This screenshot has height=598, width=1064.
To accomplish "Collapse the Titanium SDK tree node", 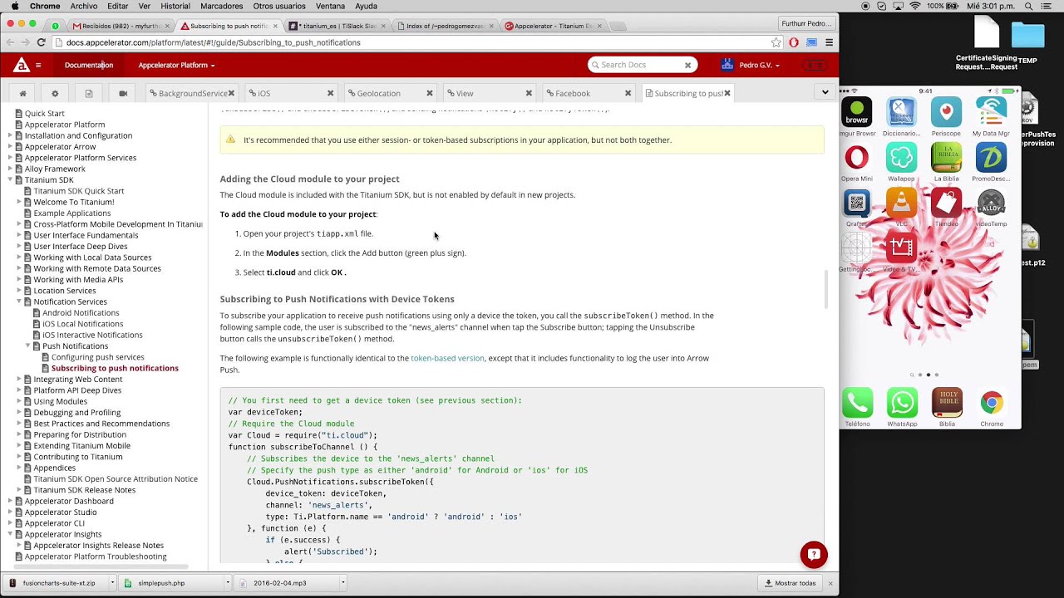I will (x=11, y=179).
